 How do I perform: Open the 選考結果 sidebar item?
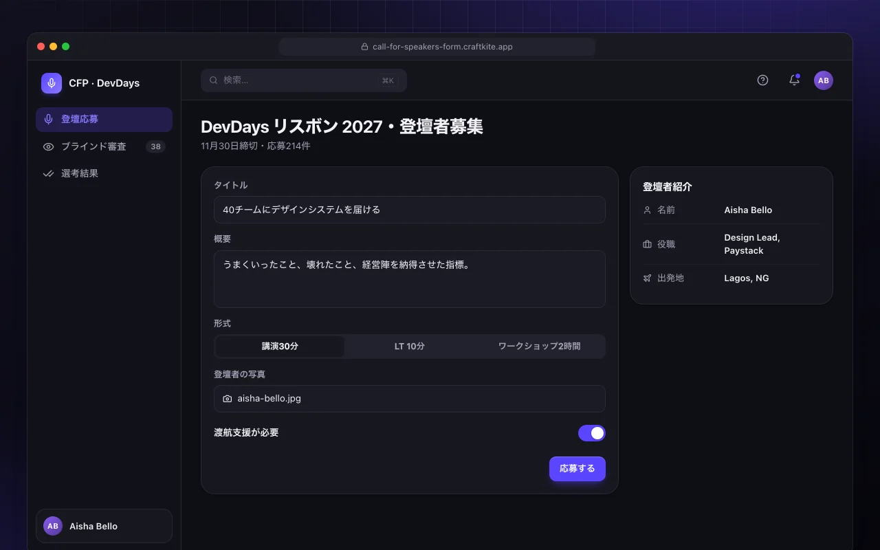(x=104, y=173)
